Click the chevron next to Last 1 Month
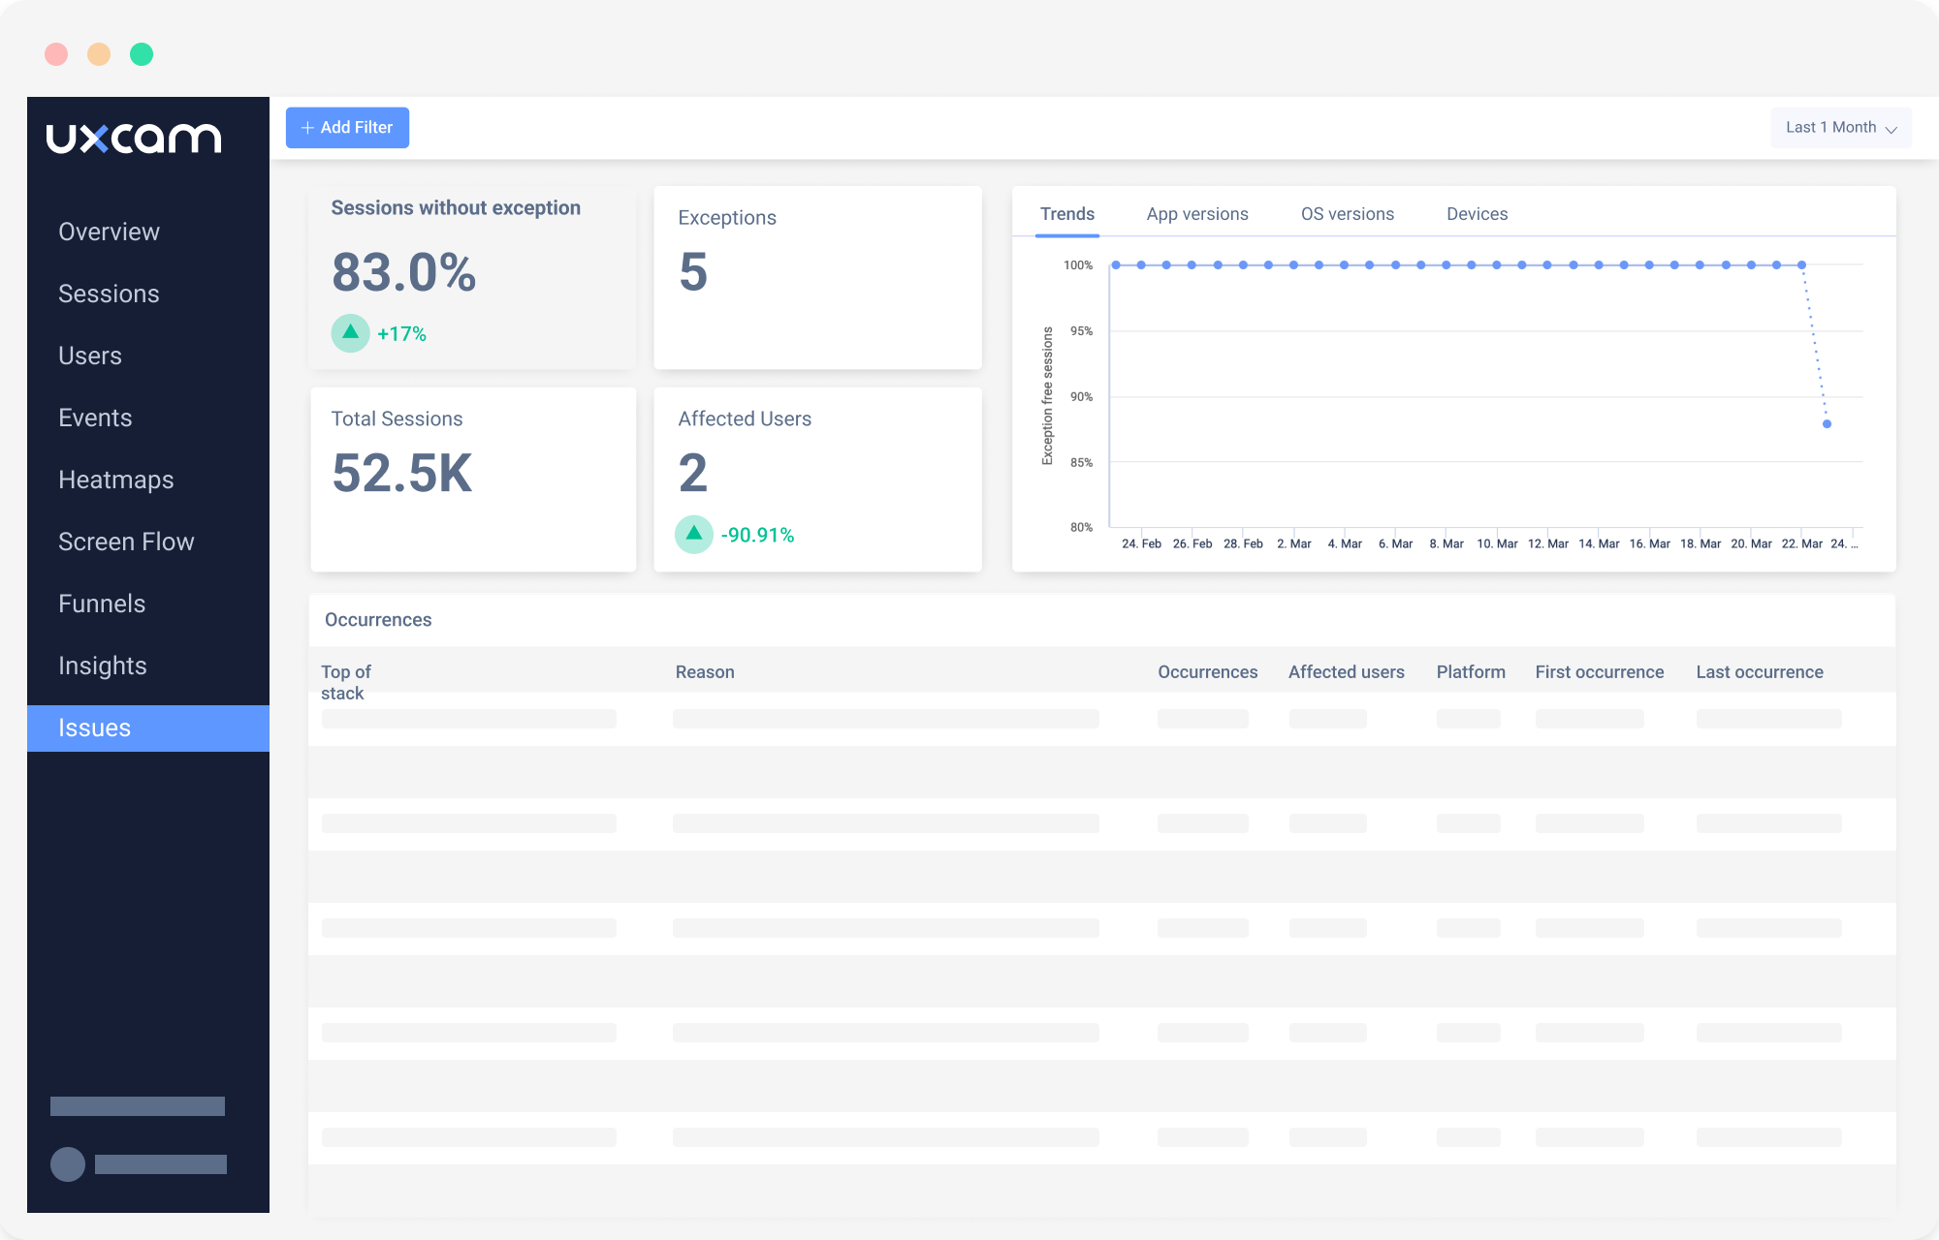The image size is (1939, 1240). [x=1891, y=129]
